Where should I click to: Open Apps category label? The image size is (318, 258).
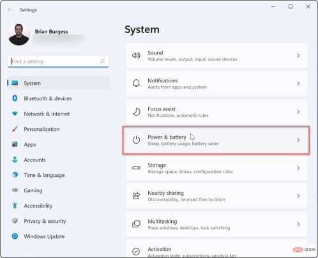[30, 145]
